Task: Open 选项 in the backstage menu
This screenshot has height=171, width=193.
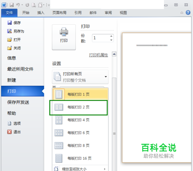Action: click(x=14, y=123)
